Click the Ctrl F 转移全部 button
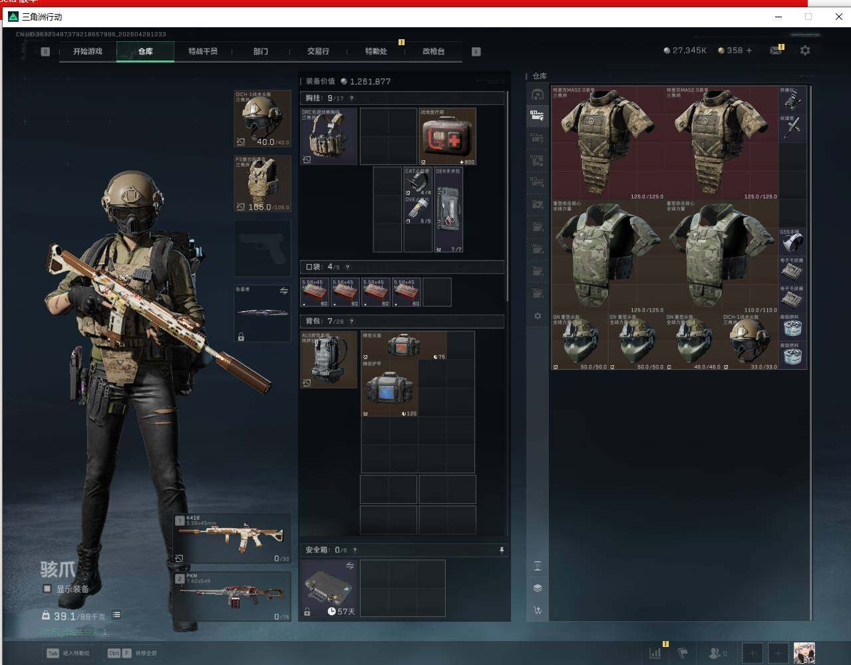The image size is (851, 665). (132, 653)
